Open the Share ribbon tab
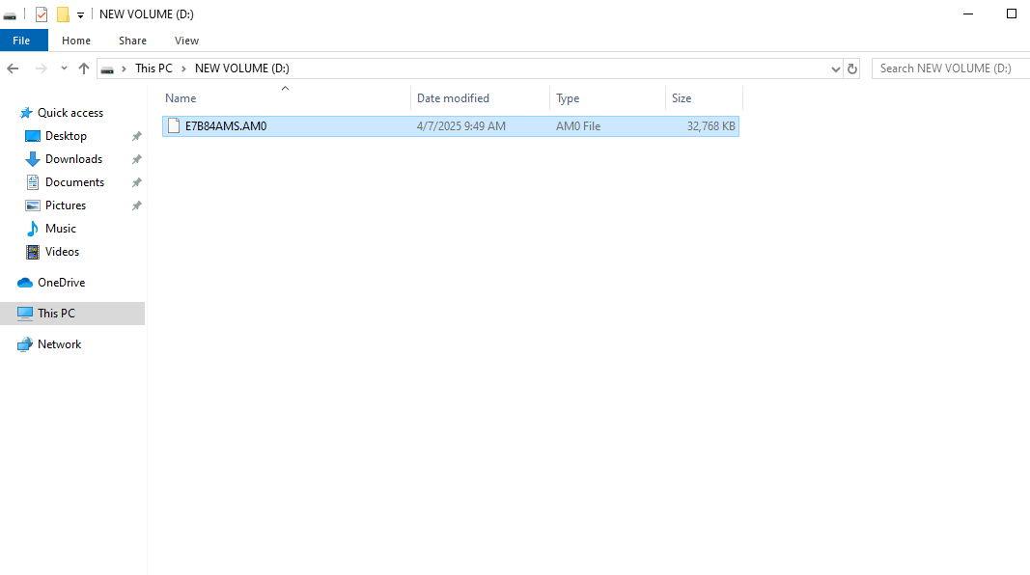The image size is (1030, 575). (132, 41)
